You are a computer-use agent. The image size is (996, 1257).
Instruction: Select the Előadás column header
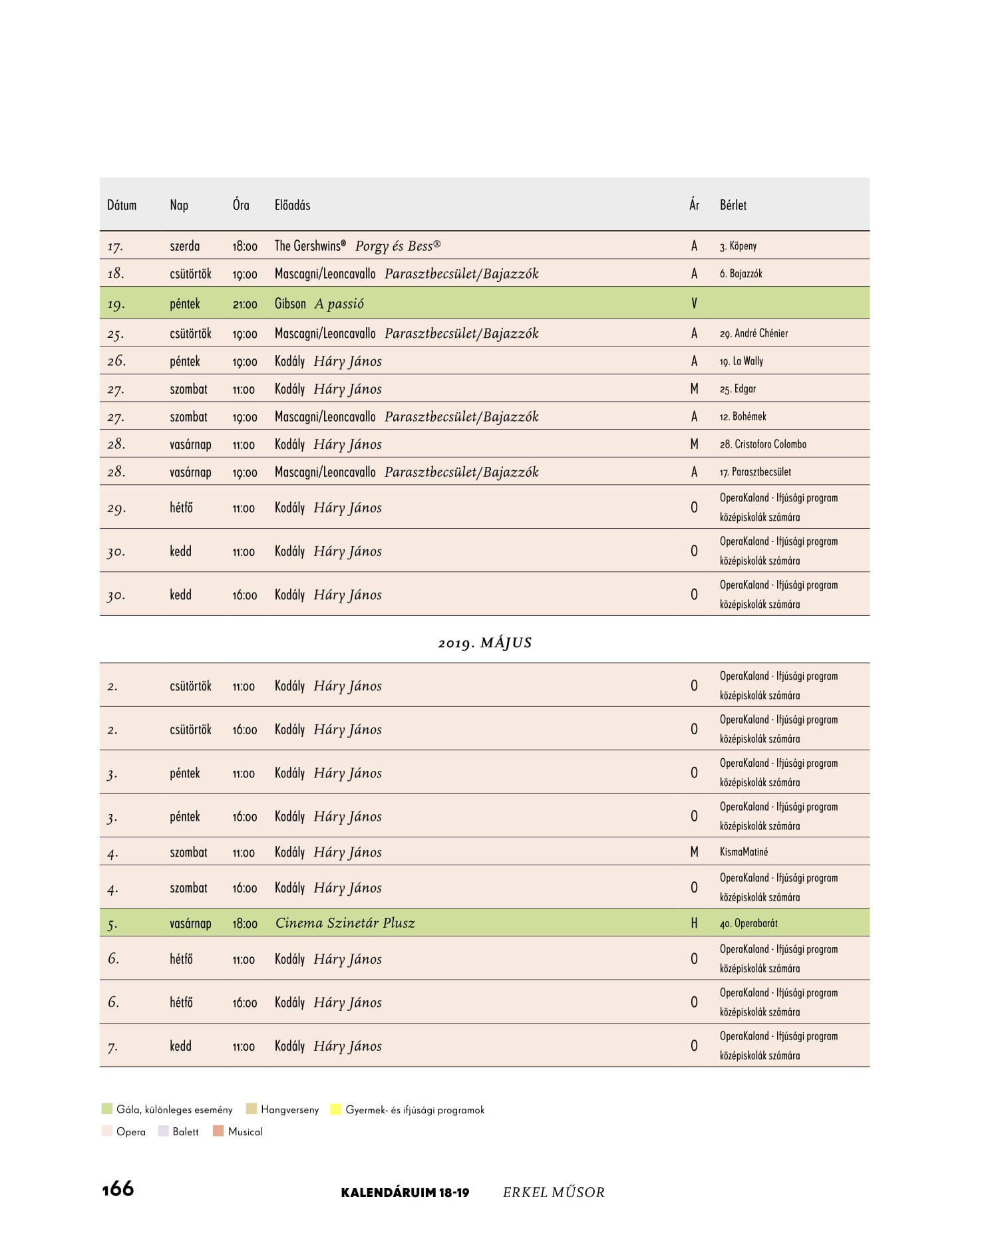[x=293, y=205]
